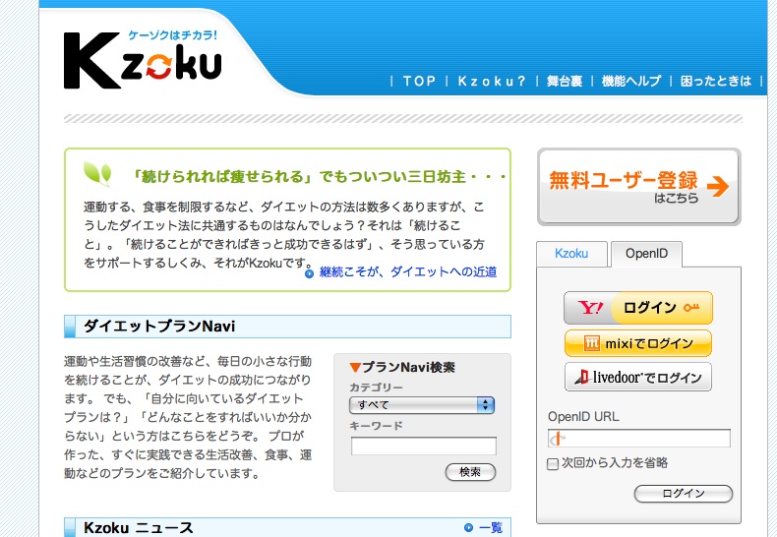Open the 困ったときは help link
Viewport: 777px width, 537px height.
click(716, 81)
